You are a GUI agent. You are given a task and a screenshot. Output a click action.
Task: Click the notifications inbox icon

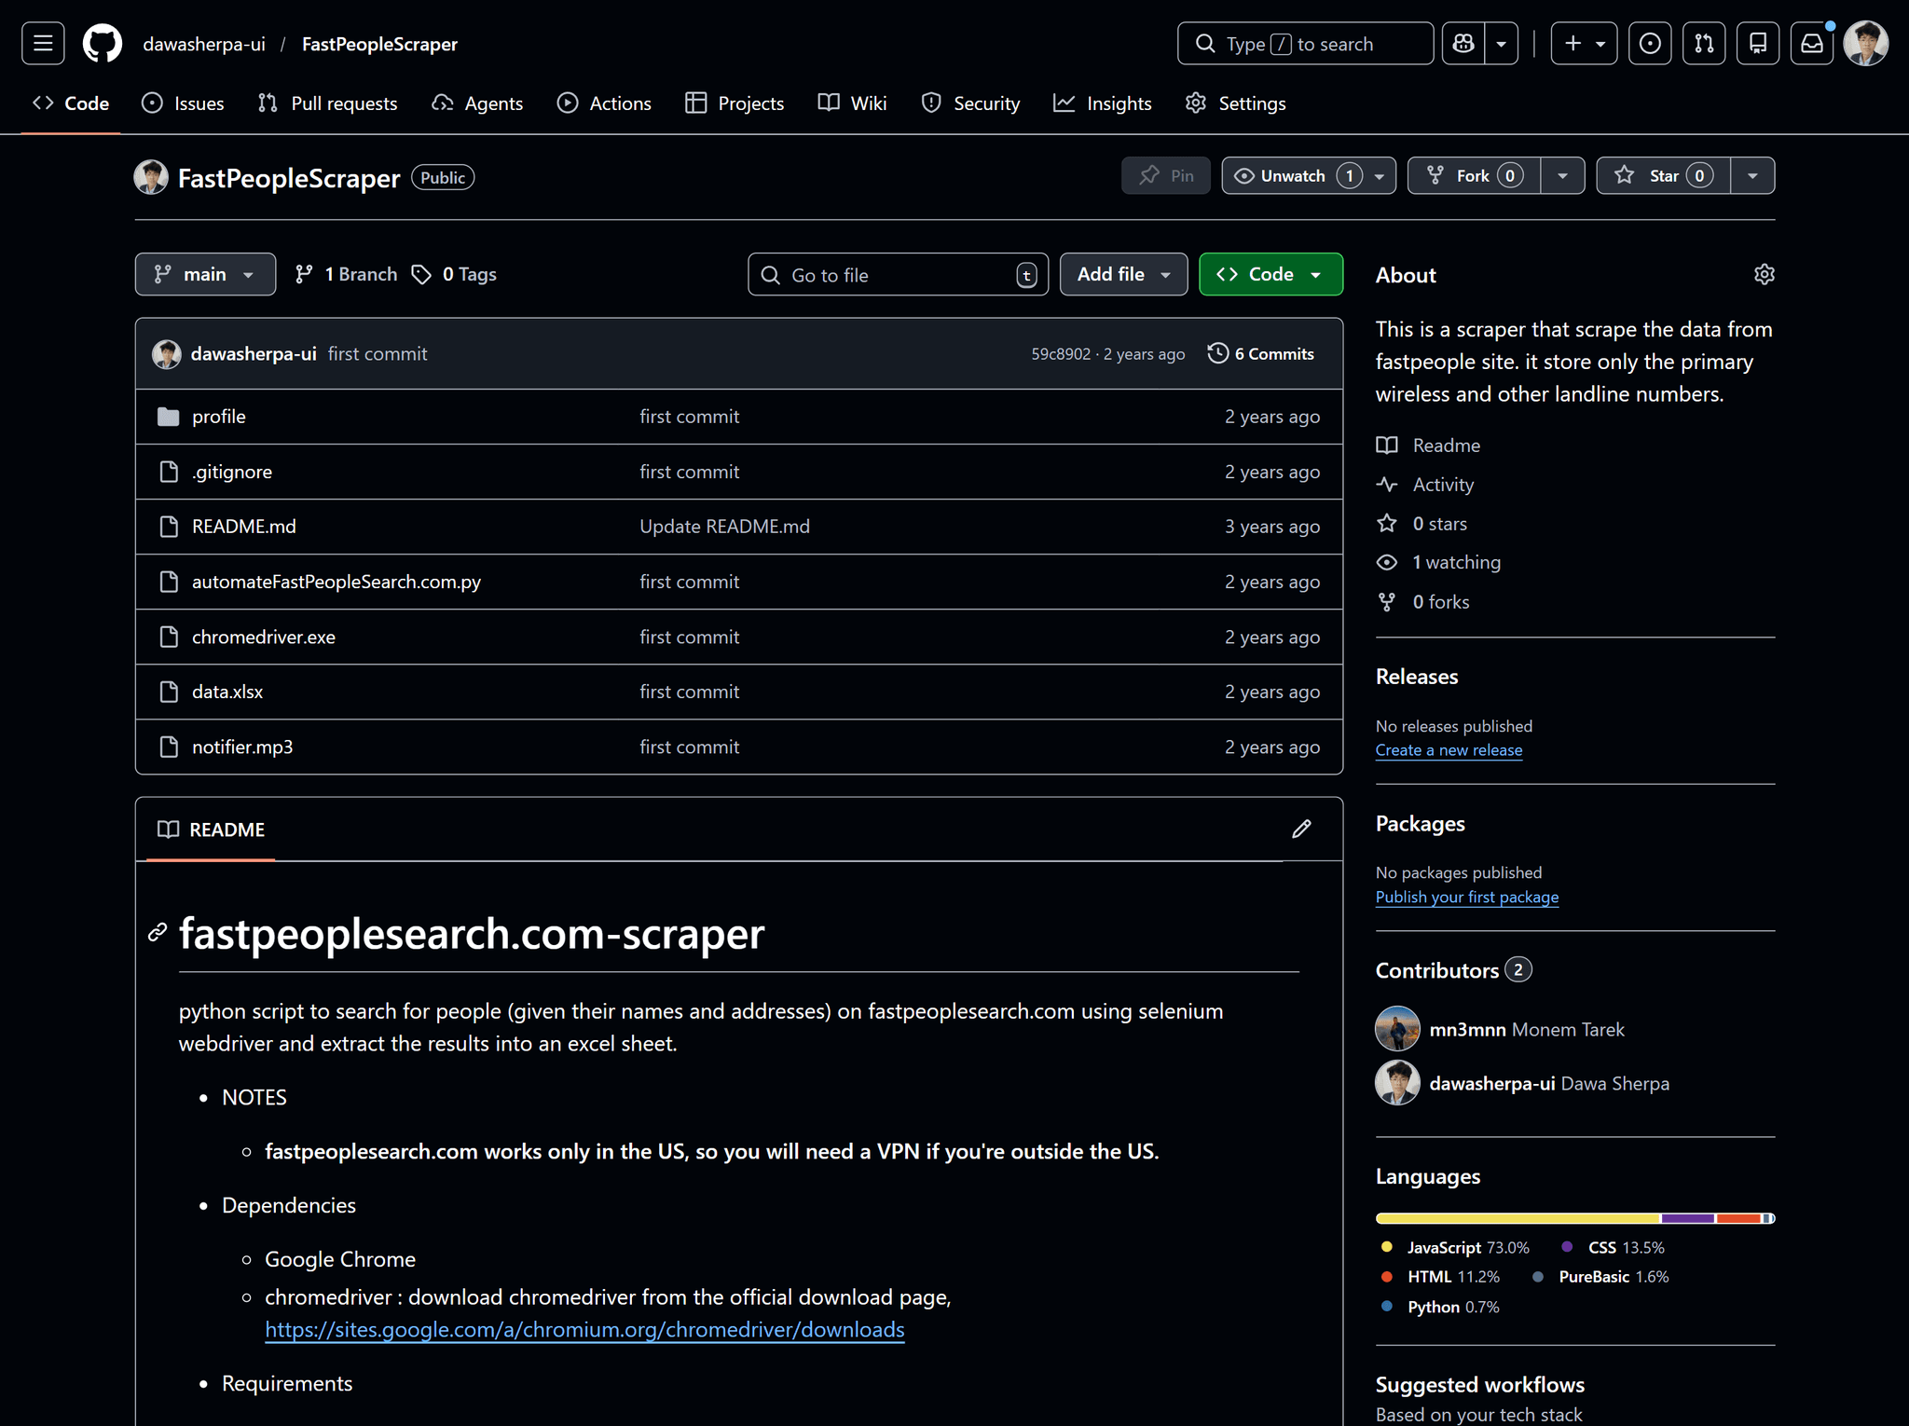[1811, 44]
